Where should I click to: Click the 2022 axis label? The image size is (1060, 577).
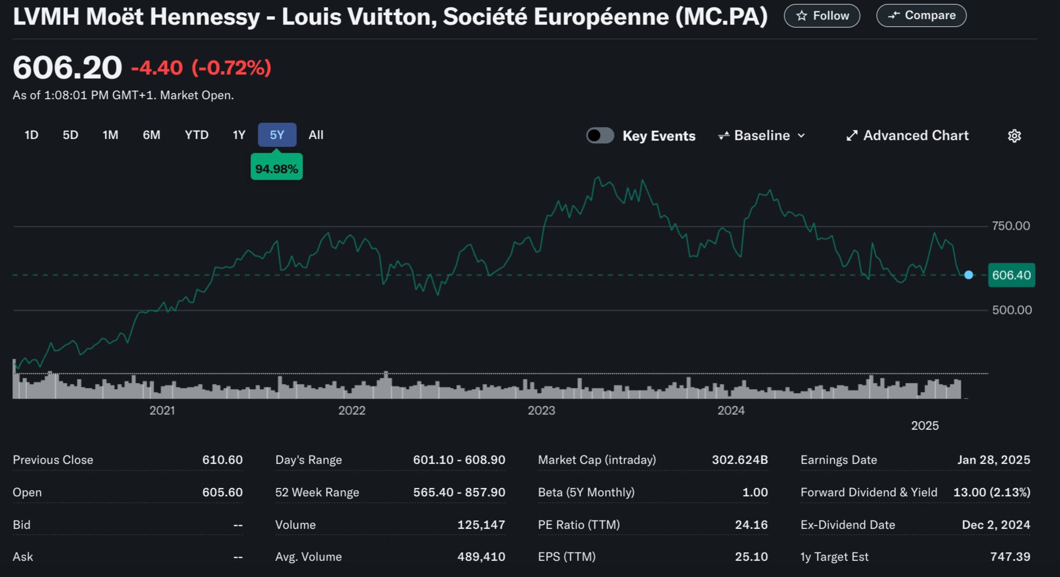coord(352,411)
